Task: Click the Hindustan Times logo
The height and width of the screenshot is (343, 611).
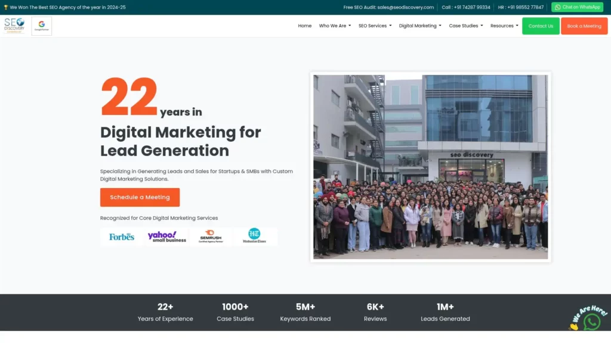Action: click(254, 236)
